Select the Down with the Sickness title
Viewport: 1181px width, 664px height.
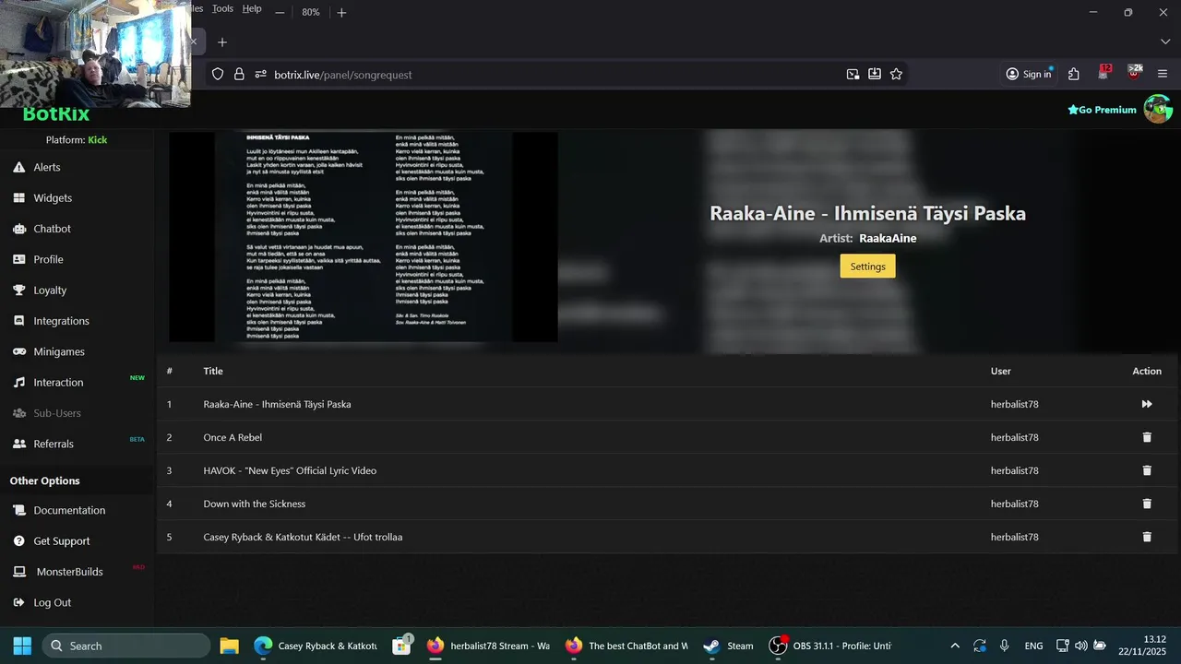tap(255, 504)
